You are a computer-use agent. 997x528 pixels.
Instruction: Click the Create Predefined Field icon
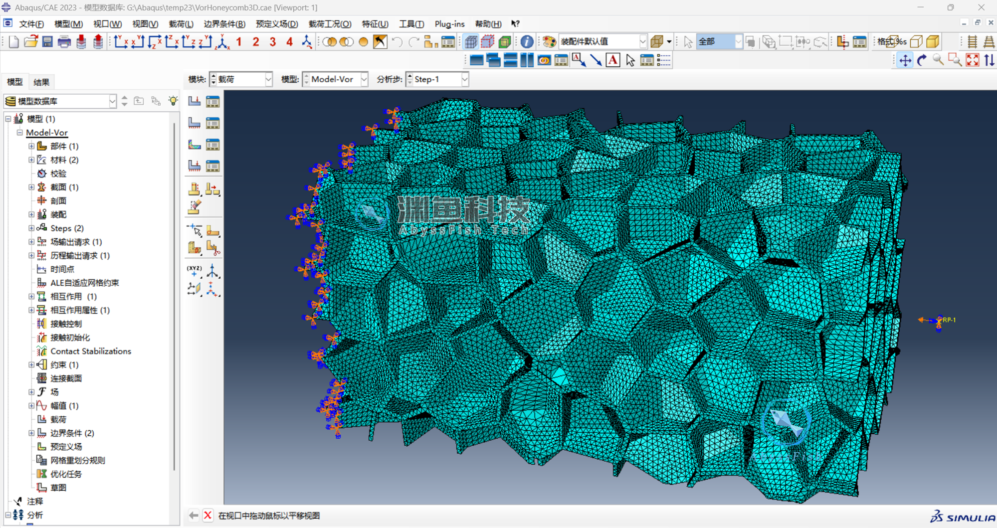click(195, 145)
